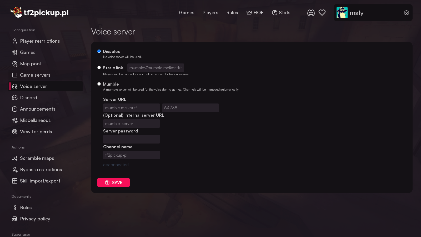Click the Game servers server icon
421x237 pixels.
pos(15,75)
